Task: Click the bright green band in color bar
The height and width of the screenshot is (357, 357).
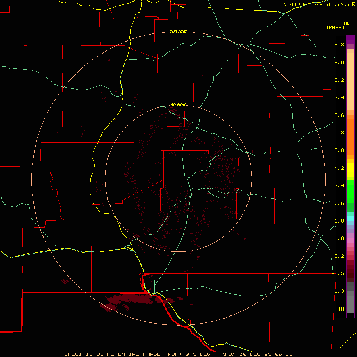Action: point(350,192)
